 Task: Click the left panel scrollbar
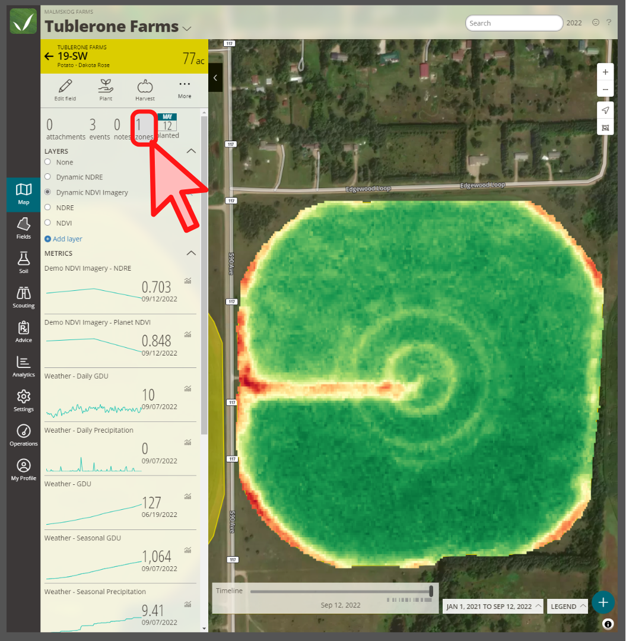(204, 275)
